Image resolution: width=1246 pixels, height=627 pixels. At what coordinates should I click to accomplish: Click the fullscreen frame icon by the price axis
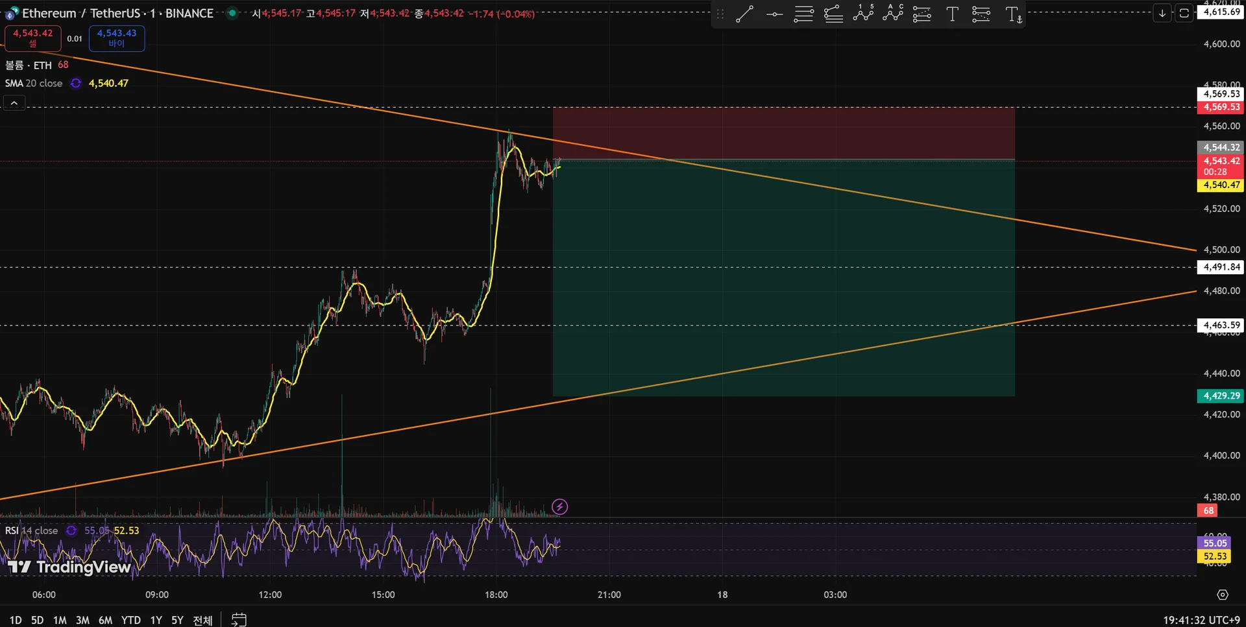pos(1184,13)
